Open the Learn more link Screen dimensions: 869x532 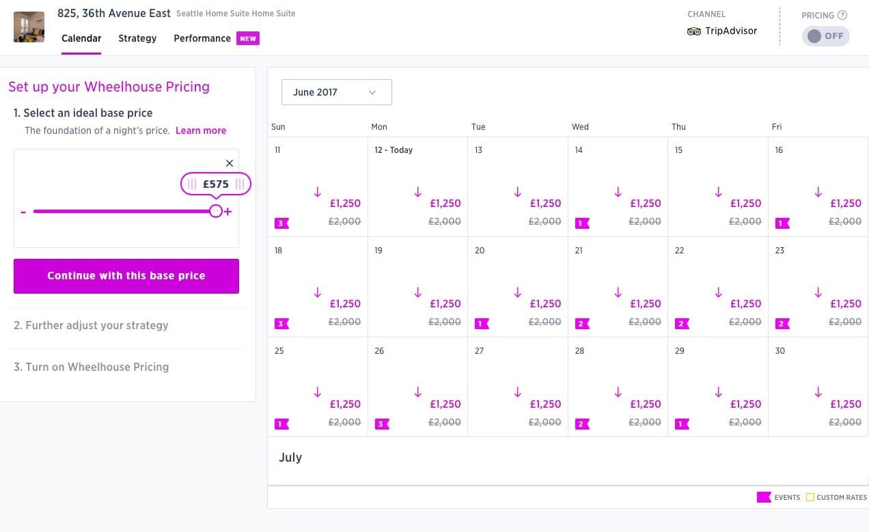point(201,130)
